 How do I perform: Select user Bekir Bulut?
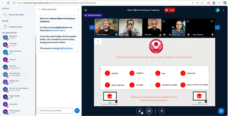click(x=18, y=37)
